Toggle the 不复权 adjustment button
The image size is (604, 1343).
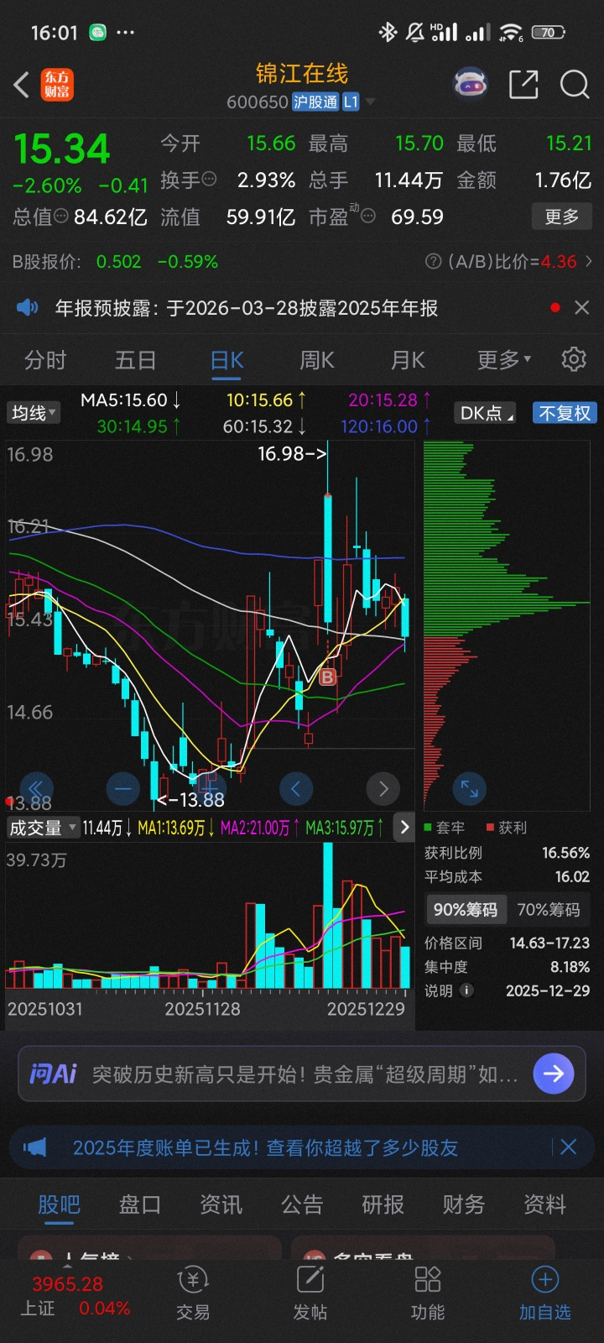[565, 413]
